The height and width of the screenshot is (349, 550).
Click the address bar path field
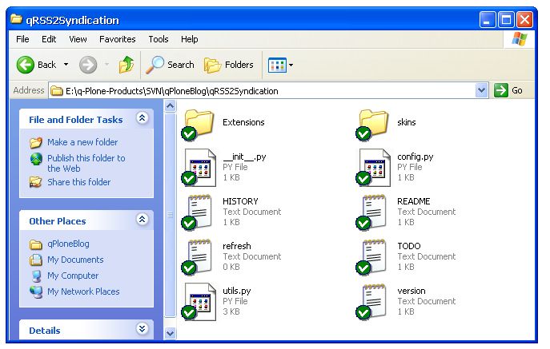click(264, 90)
